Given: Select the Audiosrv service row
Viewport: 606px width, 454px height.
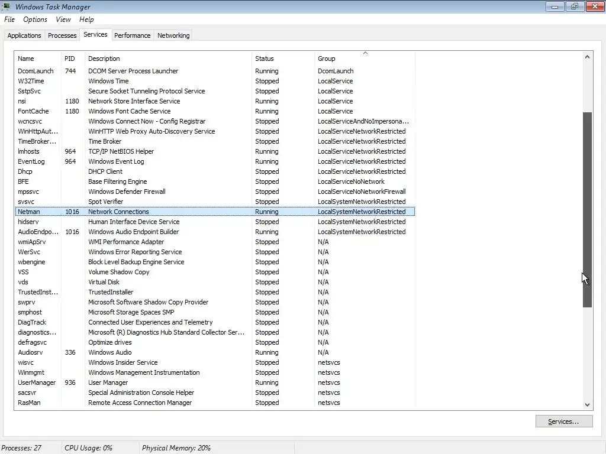Looking at the screenshot, I should click(215, 352).
